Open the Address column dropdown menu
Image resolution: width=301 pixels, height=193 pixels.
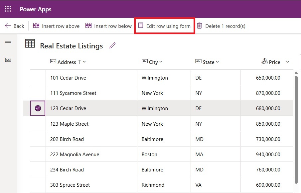(84, 62)
